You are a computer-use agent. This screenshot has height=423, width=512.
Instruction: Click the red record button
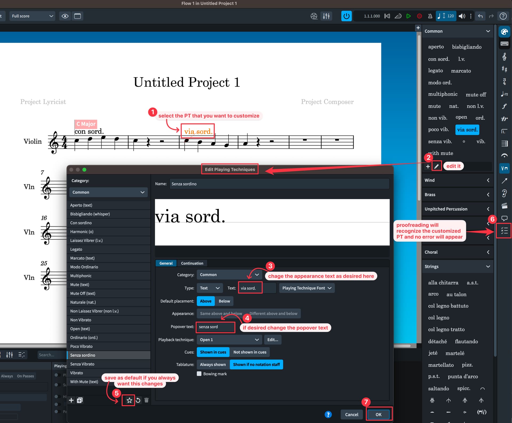click(419, 16)
